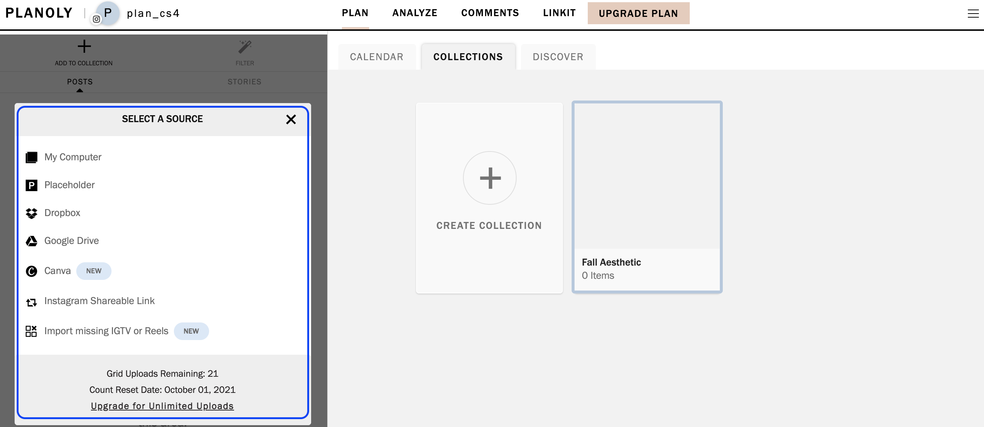Click the Fall Aesthetic collection title
This screenshot has width=984, height=427.
(612, 263)
